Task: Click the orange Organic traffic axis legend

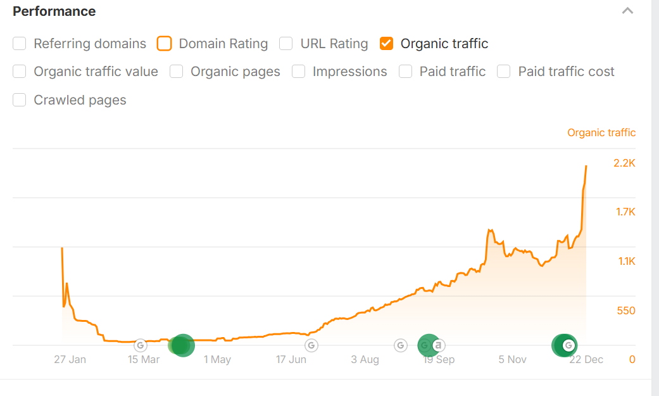Action: click(x=601, y=132)
